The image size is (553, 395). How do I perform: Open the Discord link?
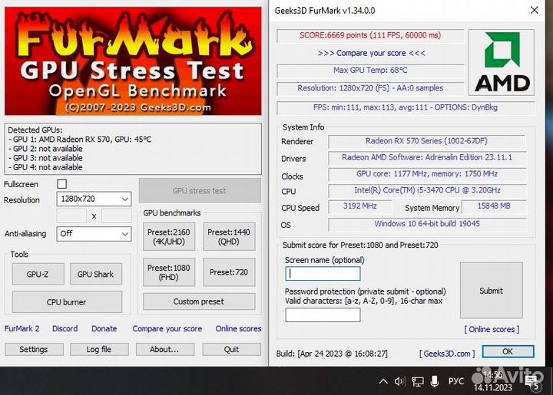pyautogui.click(x=65, y=328)
